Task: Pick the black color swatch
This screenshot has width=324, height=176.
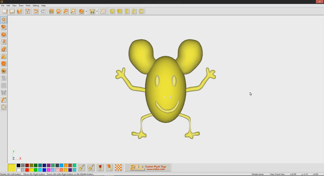Action: (18, 165)
